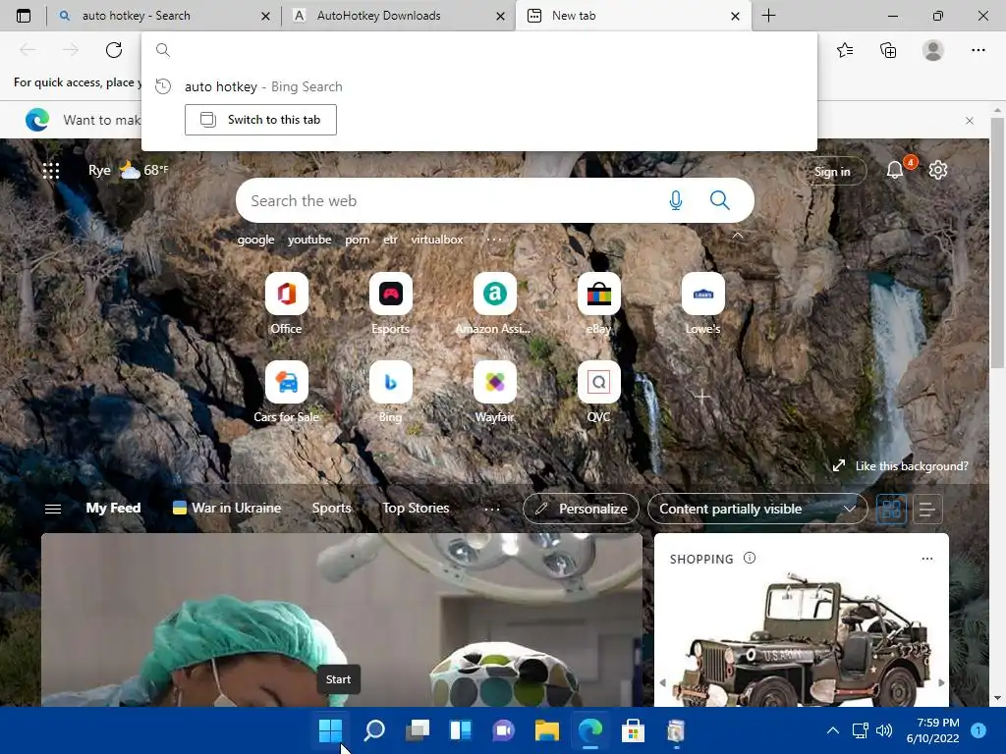1006x754 pixels.
Task: Open the Sports feed tab
Action: point(332,508)
